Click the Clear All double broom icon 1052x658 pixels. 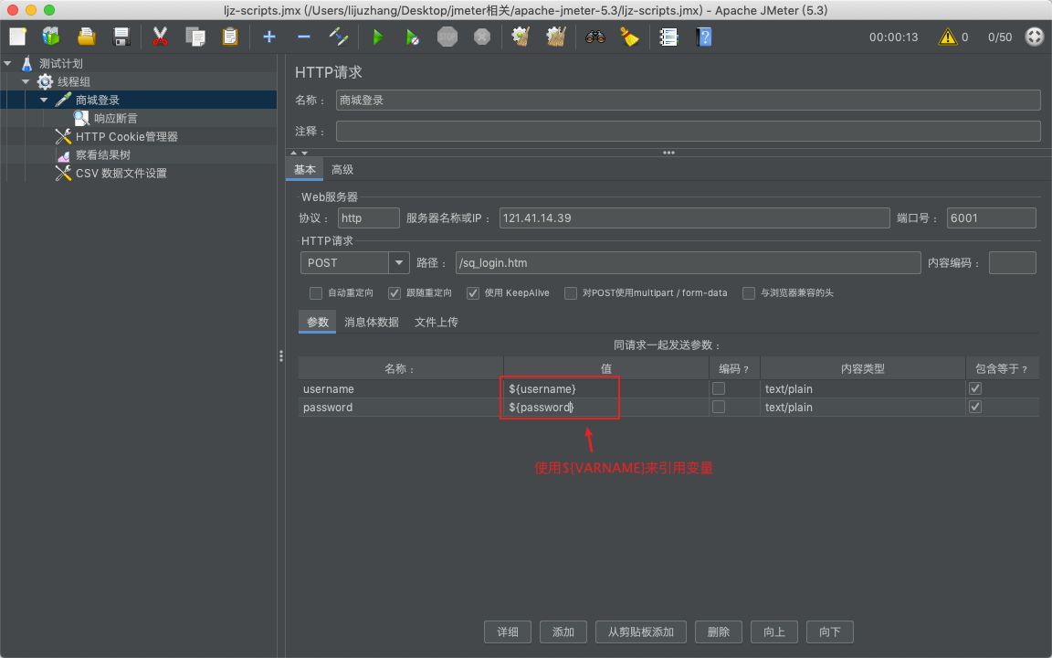[555, 37]
